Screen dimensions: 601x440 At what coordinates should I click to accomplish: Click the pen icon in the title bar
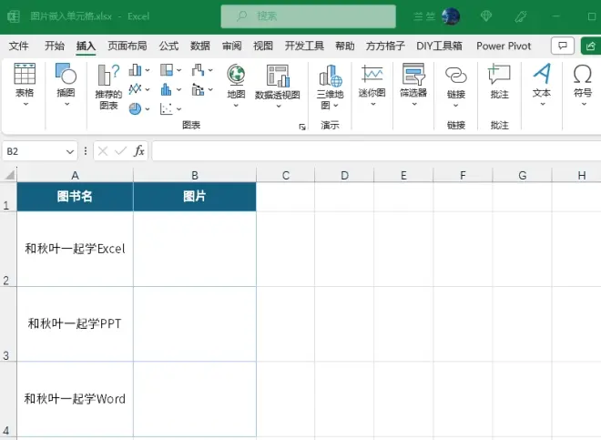click(521, 16)
